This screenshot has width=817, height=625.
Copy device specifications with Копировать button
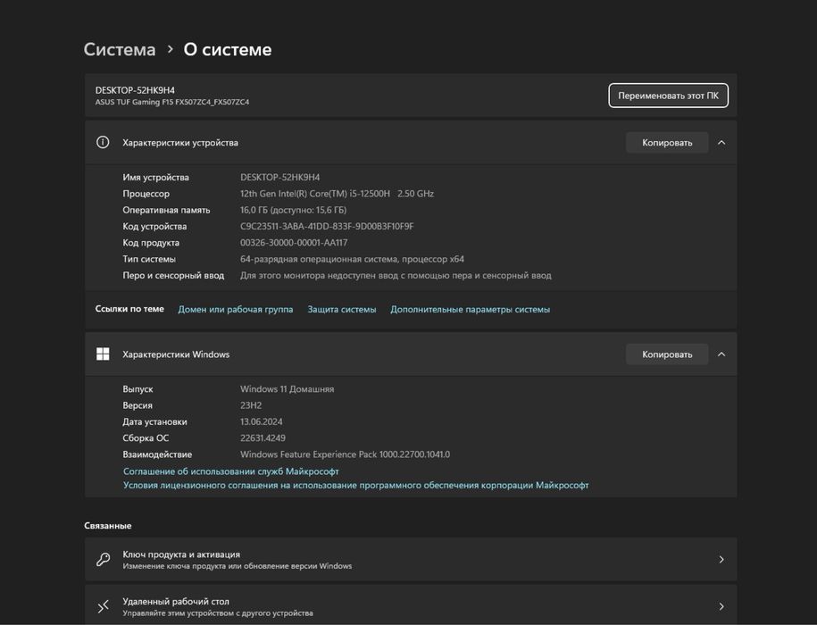(x=667, y=142)
